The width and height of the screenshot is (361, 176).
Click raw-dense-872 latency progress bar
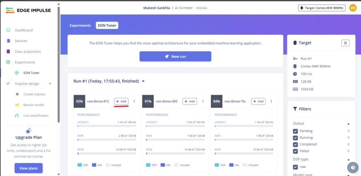tap(107, 126)
